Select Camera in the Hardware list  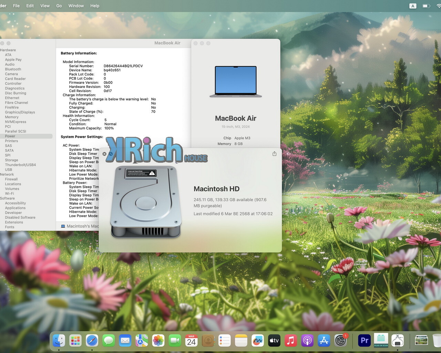(x=11, y=74)
